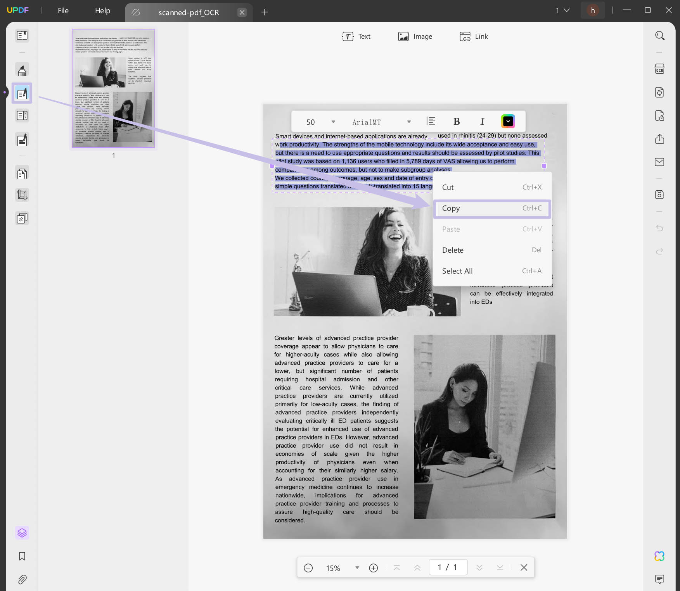Open the File menu
The width and height of the screenshot is (680, 591).
point(63,10)
